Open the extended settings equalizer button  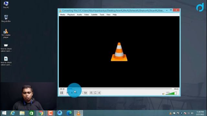click(x=85, y=93)
